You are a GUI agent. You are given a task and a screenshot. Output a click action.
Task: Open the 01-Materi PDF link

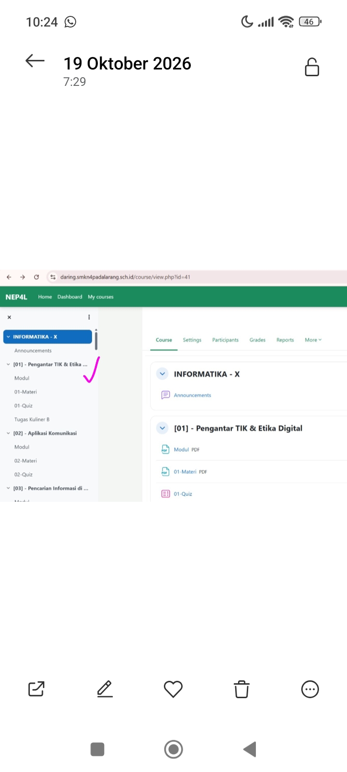[185, 471]
